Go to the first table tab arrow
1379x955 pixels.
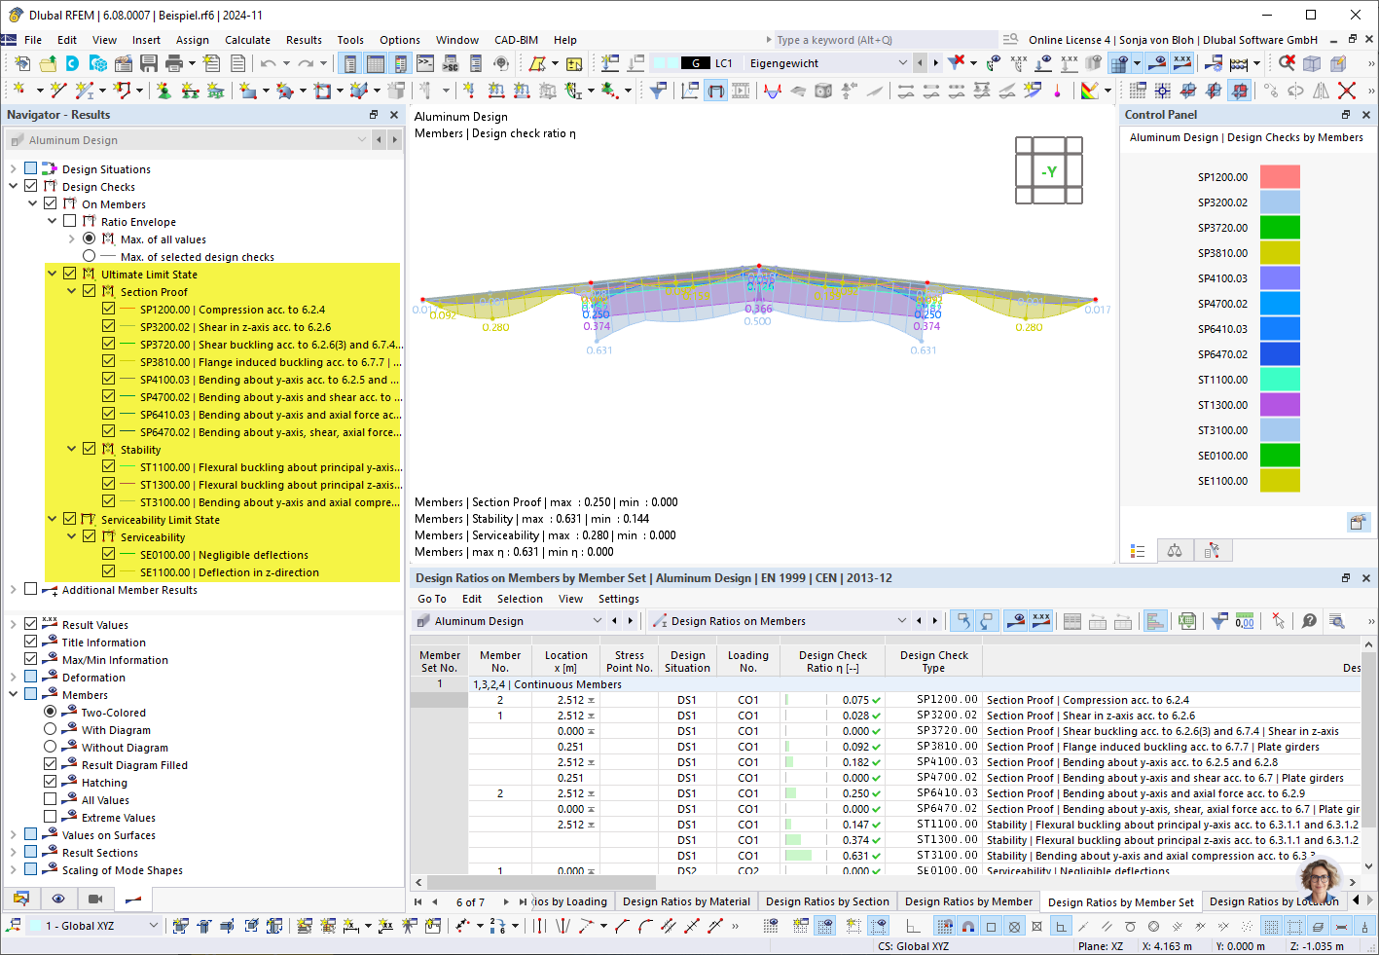(418, 902)
